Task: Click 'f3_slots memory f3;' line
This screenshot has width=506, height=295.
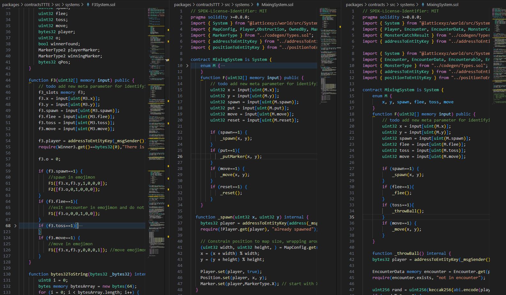Action: [x=62, y=92]
